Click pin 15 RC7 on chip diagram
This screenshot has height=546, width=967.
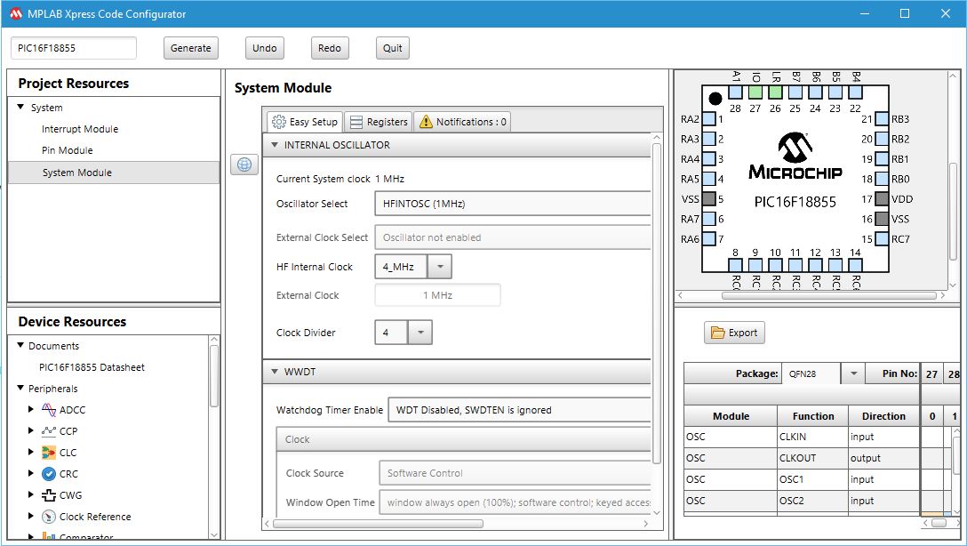coord(882,238)
